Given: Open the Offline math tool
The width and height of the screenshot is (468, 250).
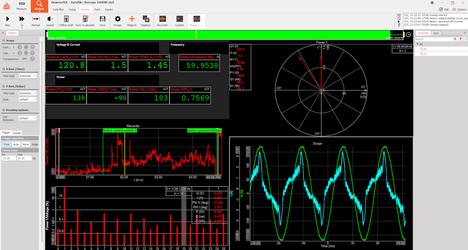Looking at the screenshot, I should (66, 21).
